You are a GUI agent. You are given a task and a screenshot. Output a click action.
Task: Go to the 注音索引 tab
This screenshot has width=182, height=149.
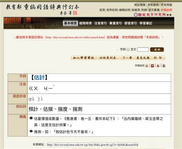point(101,23)
